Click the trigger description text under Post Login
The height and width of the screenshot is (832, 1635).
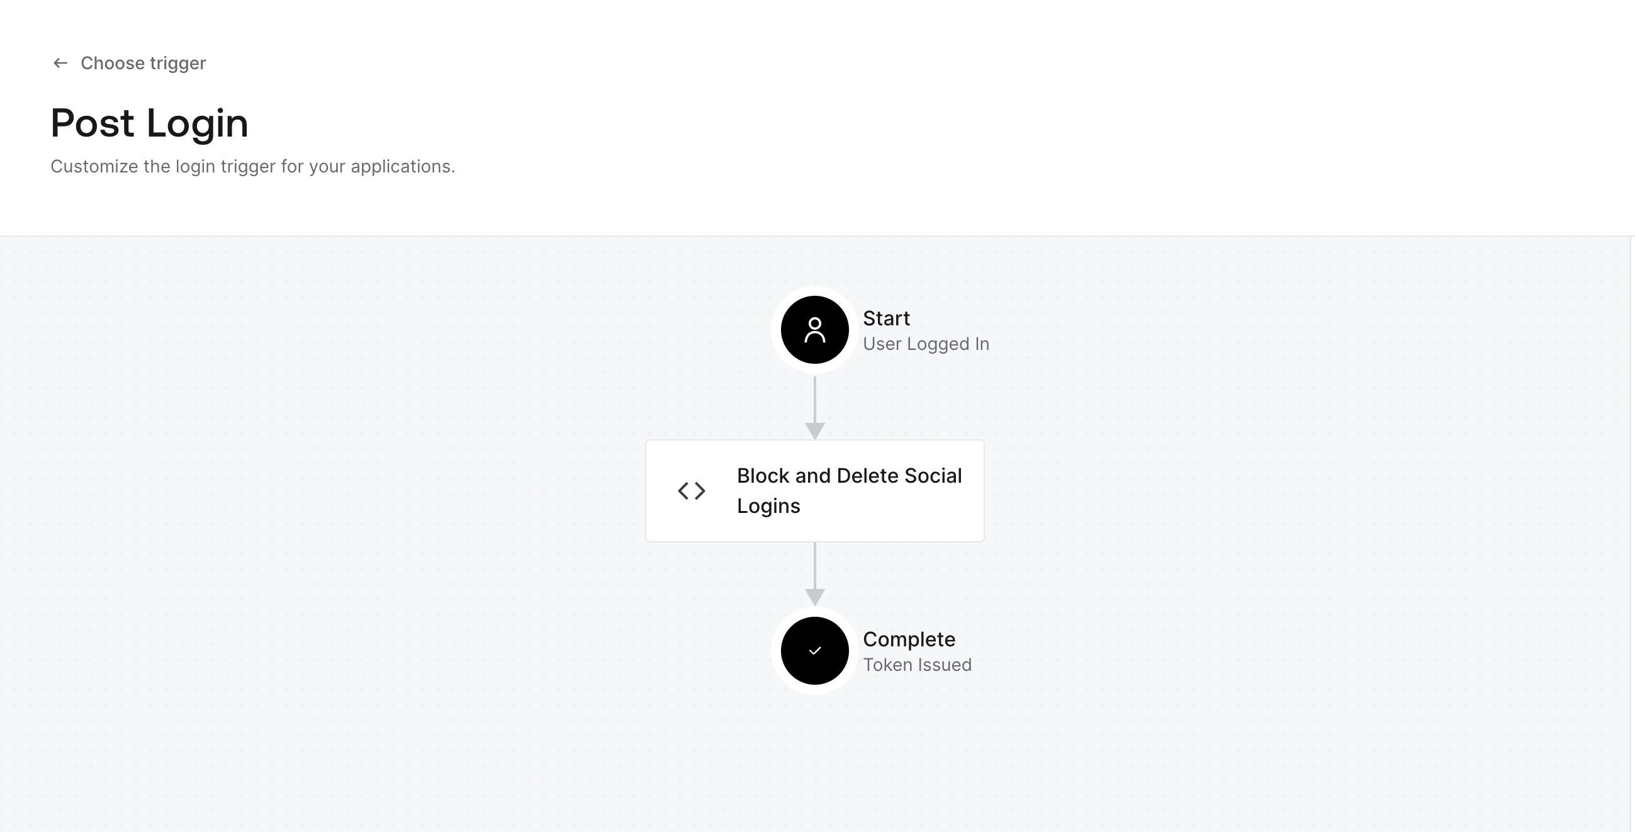pos(252,166)
